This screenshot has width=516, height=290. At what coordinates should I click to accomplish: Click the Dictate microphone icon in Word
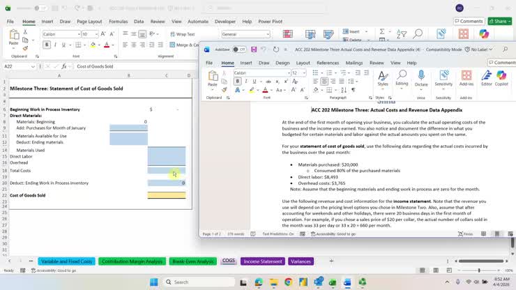click(x=421, y=76)
